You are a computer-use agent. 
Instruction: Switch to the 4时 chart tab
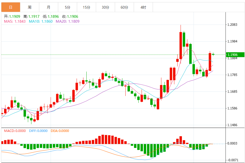click(x=143, y=7)
